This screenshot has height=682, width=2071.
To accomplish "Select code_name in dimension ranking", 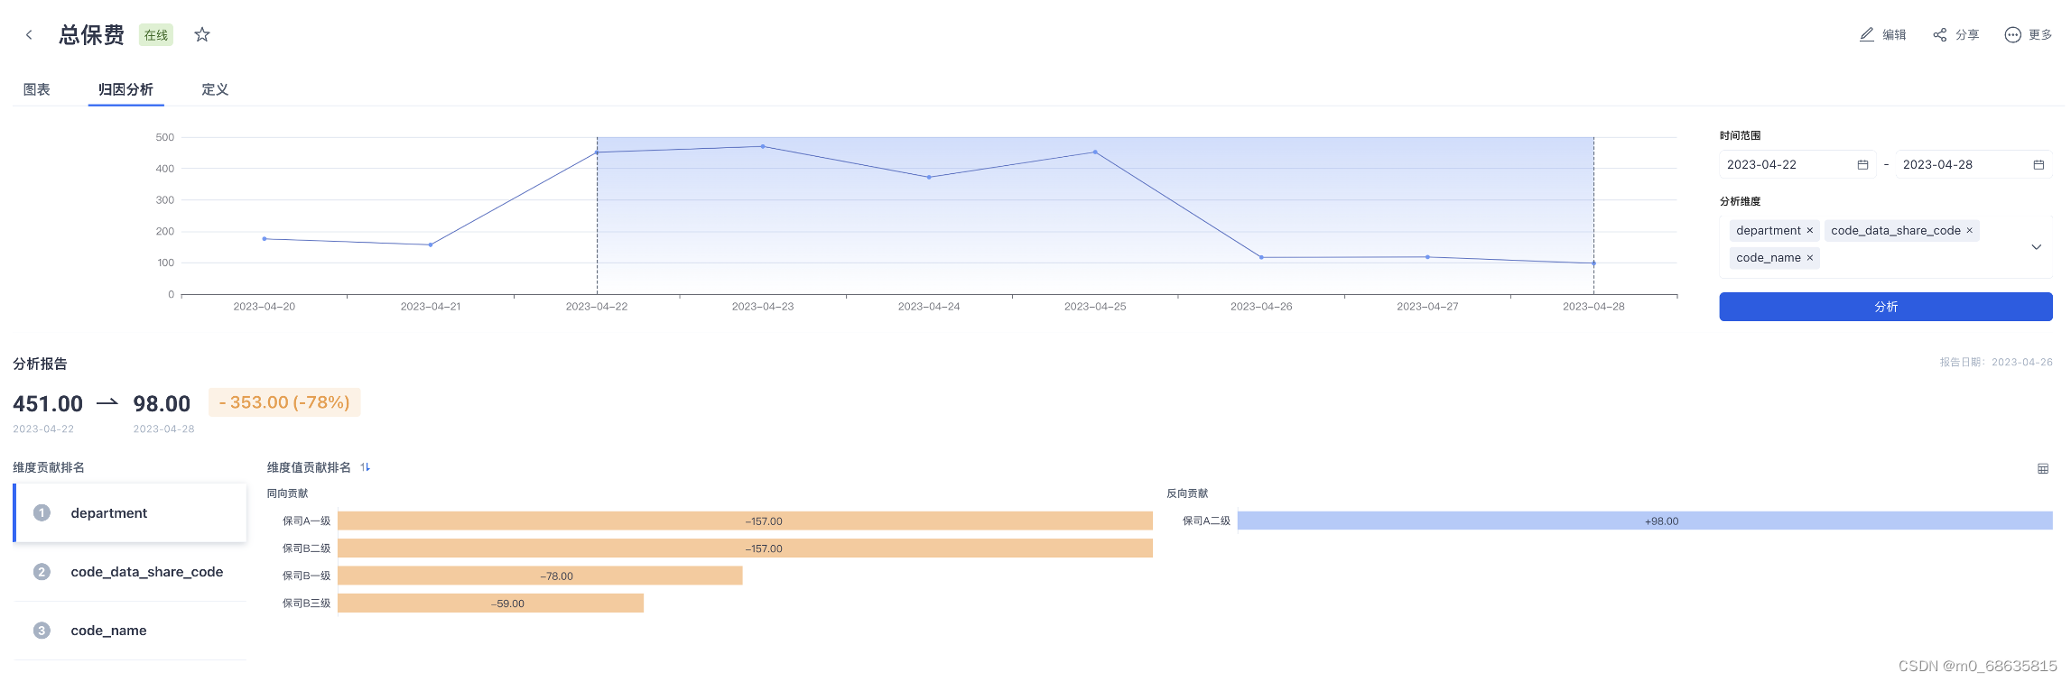I will (130, 631).
